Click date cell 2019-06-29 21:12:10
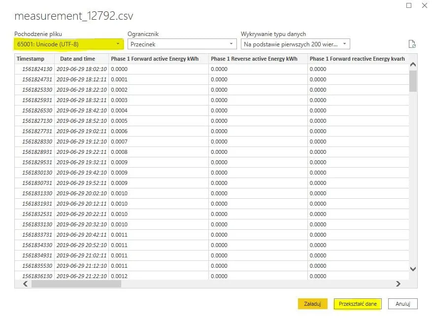The image size is (432, 323). [82, 266]
